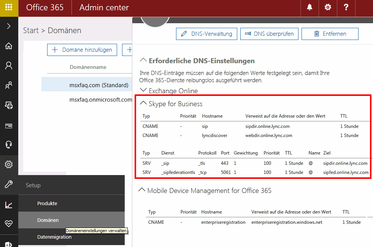Expand the left navigation arrow
The height and width of the screenshot is (247, 373).
tap(9, 26)
